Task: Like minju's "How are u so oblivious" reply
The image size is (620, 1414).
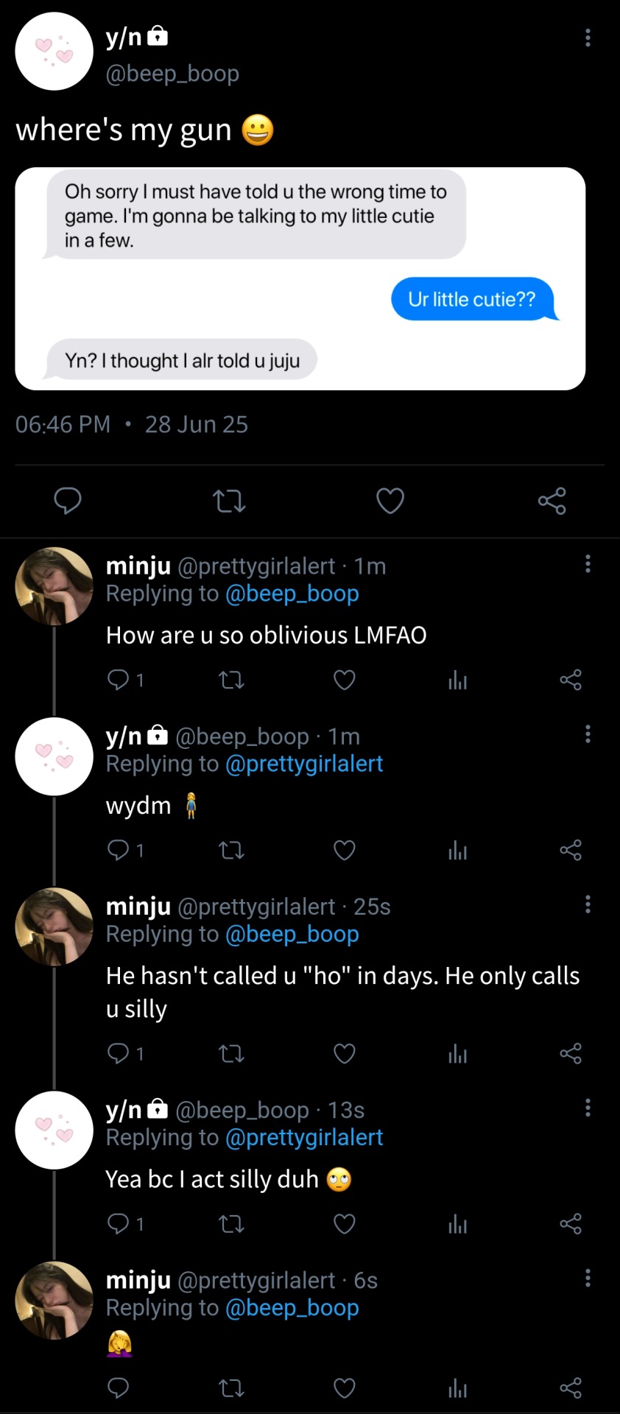Action: 345,679
